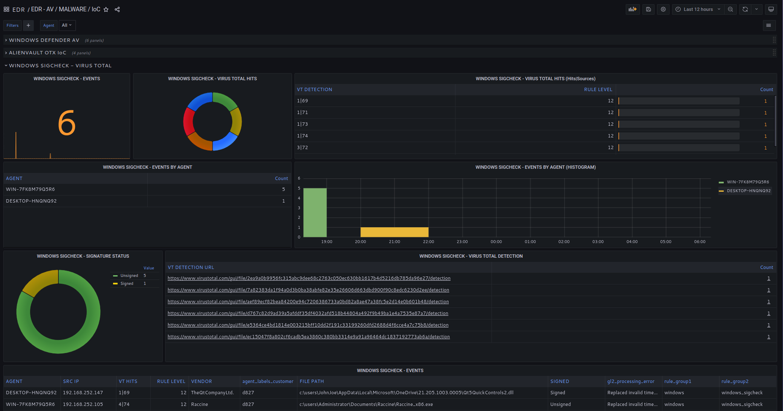Click the yellow Signed legend color swatch
The width and height of the screenshot is (783, 411).
click(115, 284)
